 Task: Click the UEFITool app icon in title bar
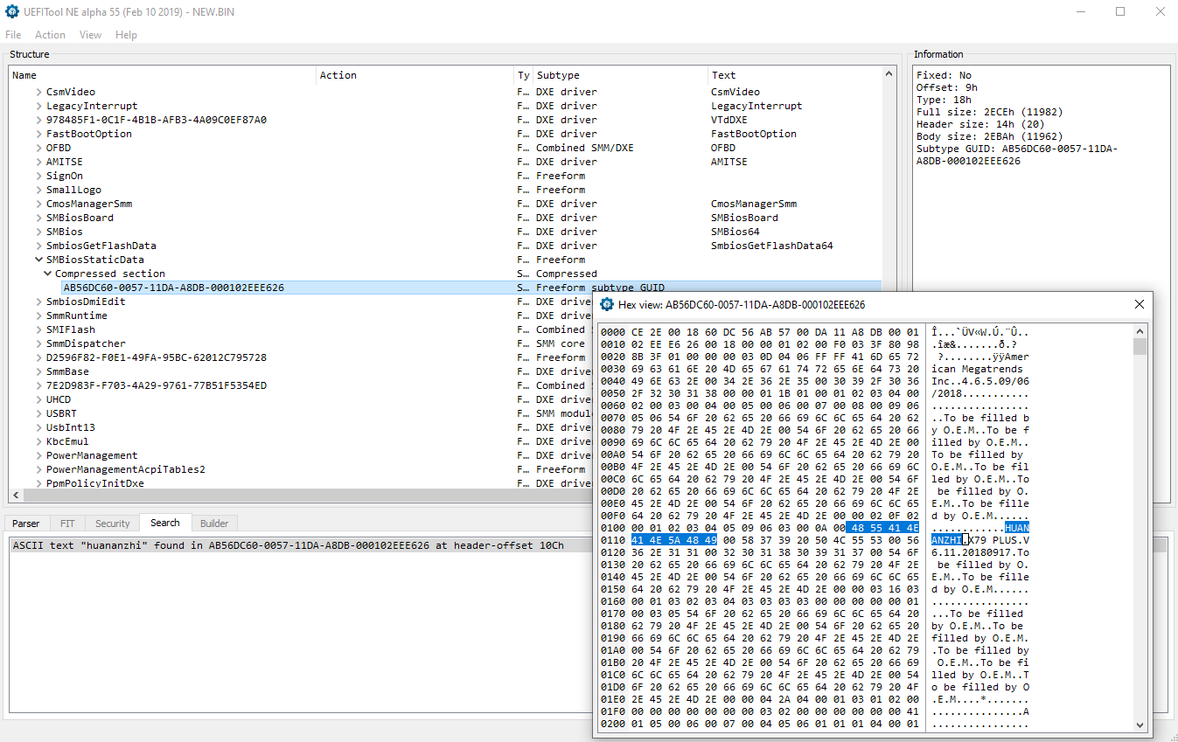(13, 12)
